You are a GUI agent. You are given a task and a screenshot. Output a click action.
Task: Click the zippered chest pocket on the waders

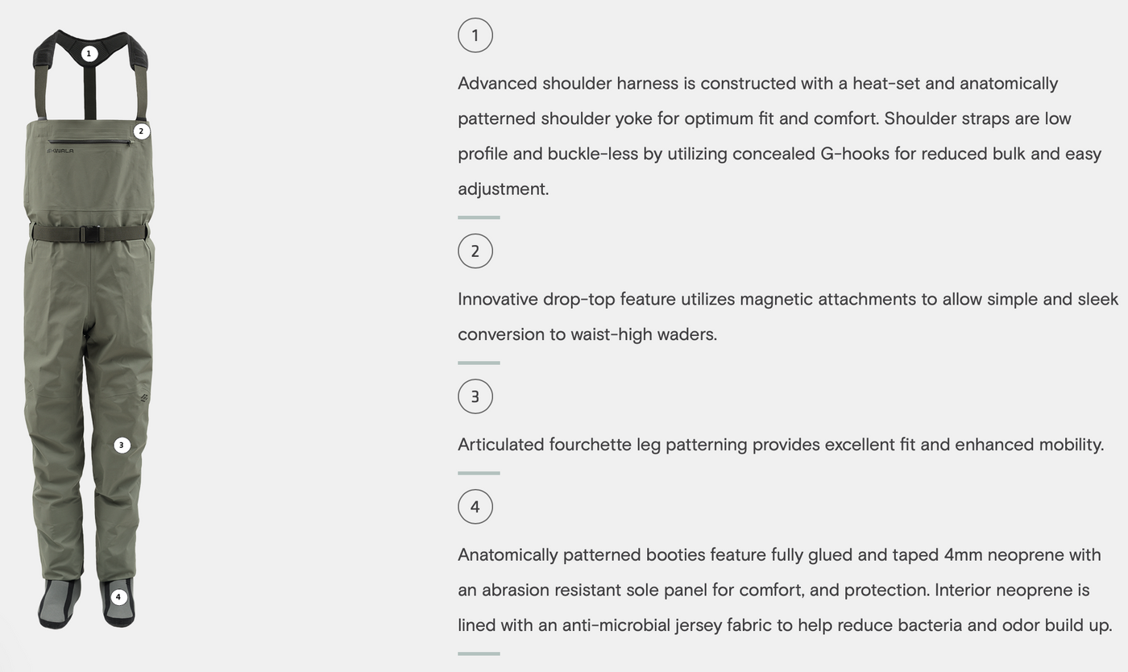coord(89,143)
